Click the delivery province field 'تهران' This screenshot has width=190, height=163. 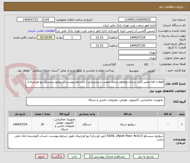(137, 52)
